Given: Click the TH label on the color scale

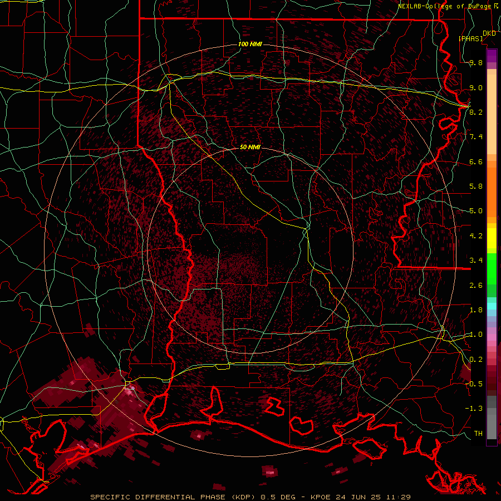Looking at the screenshot, I should click(x=478, y=433).
